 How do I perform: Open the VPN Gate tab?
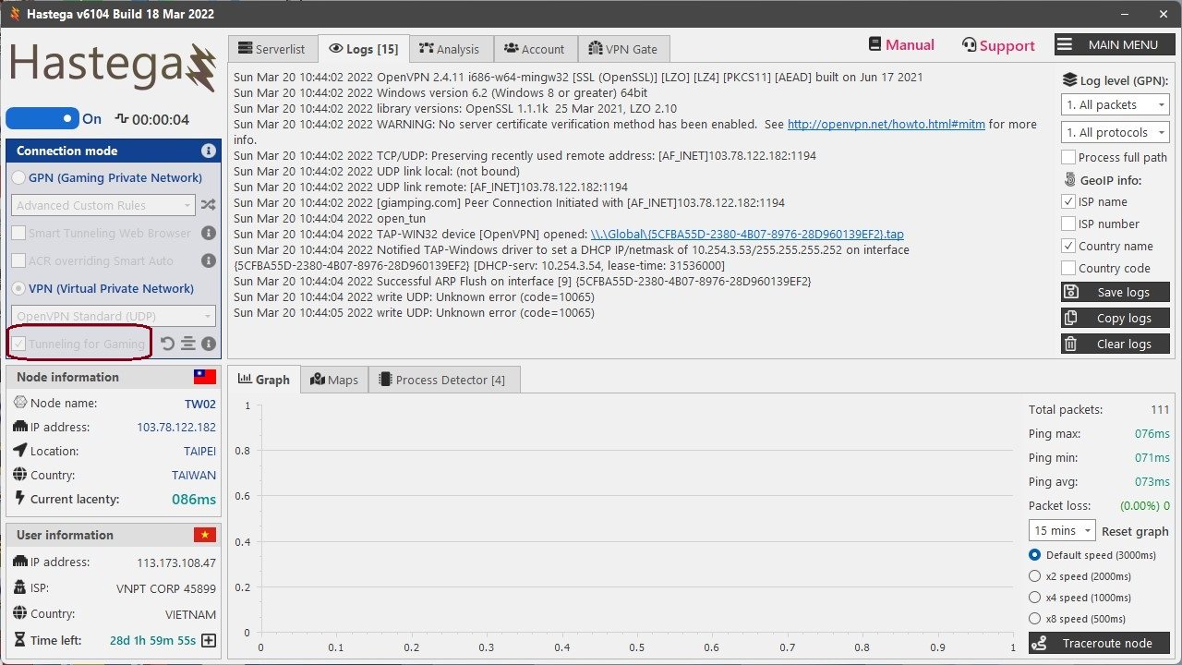pyautogui.click(x=623, y=49)
